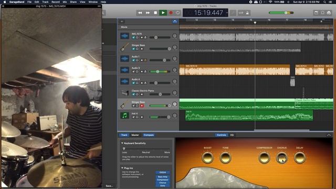
Task: Open the LCD display mode dropdown arrow
Action: tap(227, 13)
